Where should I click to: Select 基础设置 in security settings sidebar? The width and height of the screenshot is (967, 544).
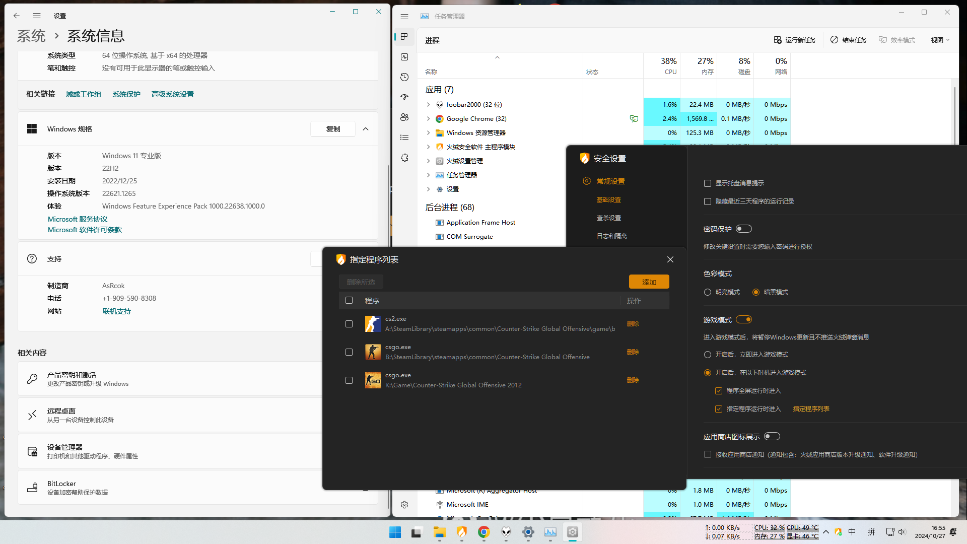(609, 200)
